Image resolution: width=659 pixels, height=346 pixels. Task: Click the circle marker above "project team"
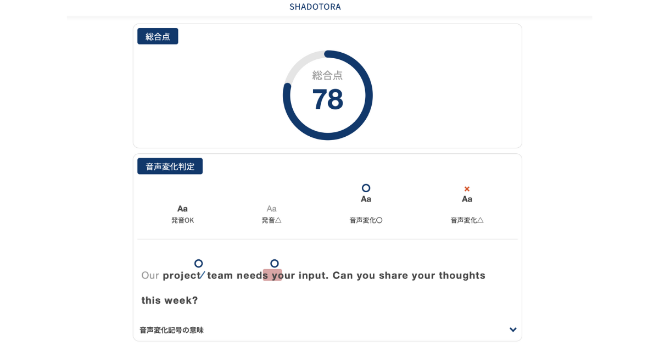pyautogui.click(x=198, y=264)
